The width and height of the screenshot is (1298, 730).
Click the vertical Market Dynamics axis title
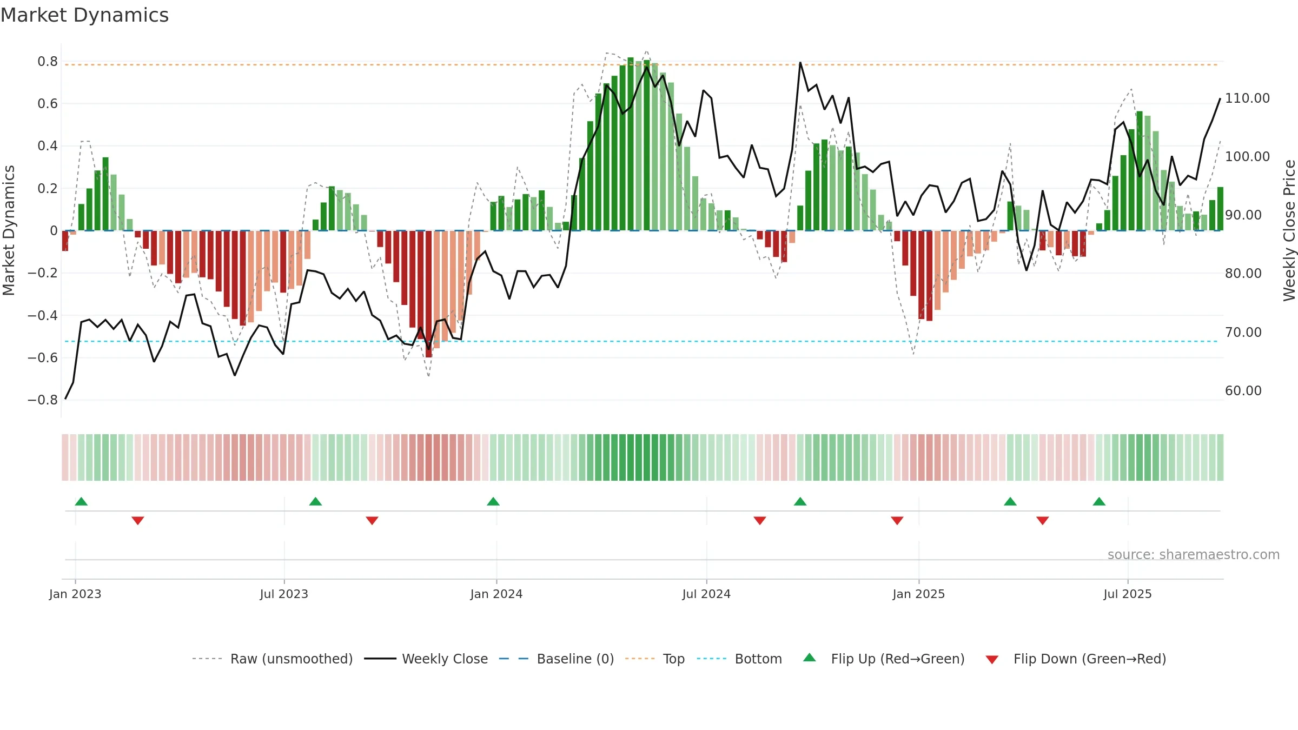[9, 230]
